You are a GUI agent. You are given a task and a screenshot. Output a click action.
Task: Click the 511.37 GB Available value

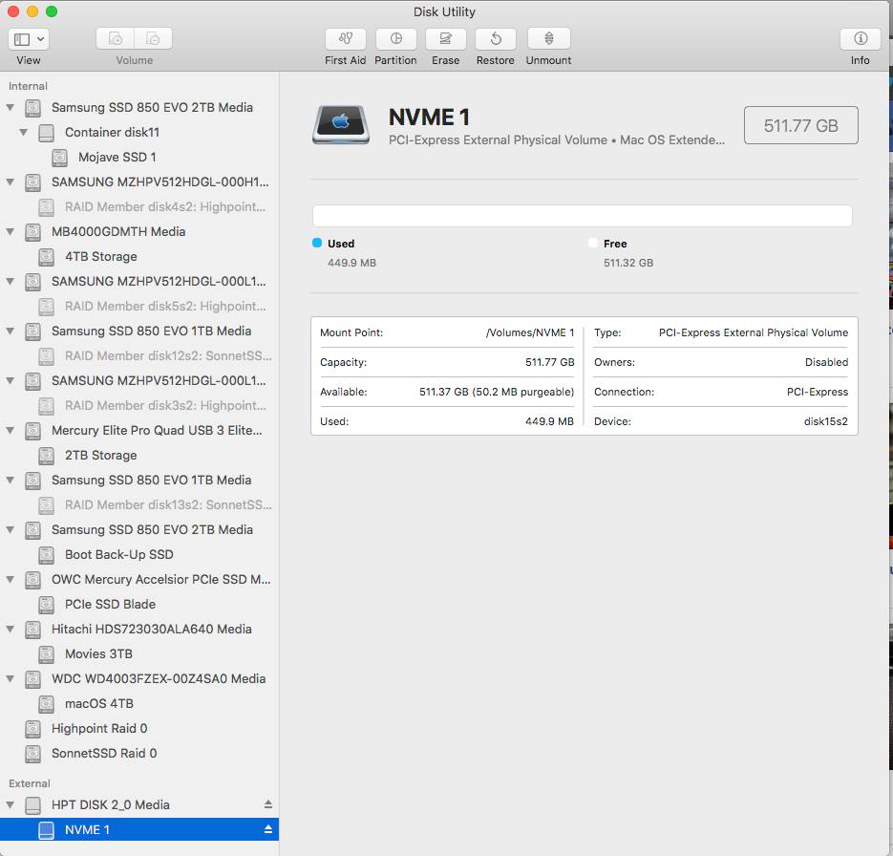click(x=497, y=392)
